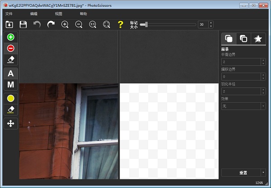The width and height of the screenshot is (271, 188).
Task: Expand the 重置 button dropdown arrow
Action: [x=263, y=173]
